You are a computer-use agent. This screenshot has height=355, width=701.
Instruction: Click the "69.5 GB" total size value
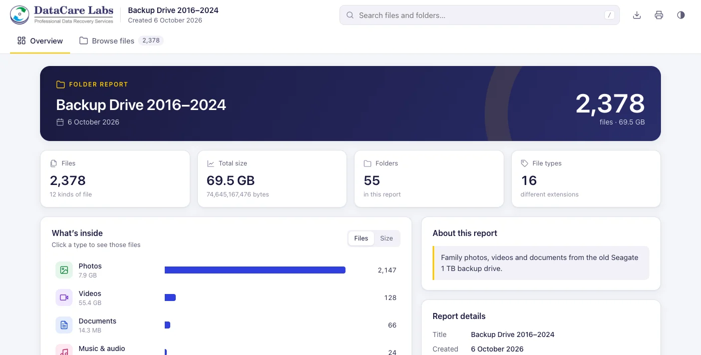[x=231, y=180]
